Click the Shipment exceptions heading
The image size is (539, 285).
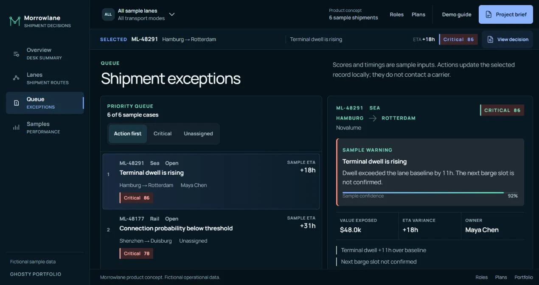(171, 78)
